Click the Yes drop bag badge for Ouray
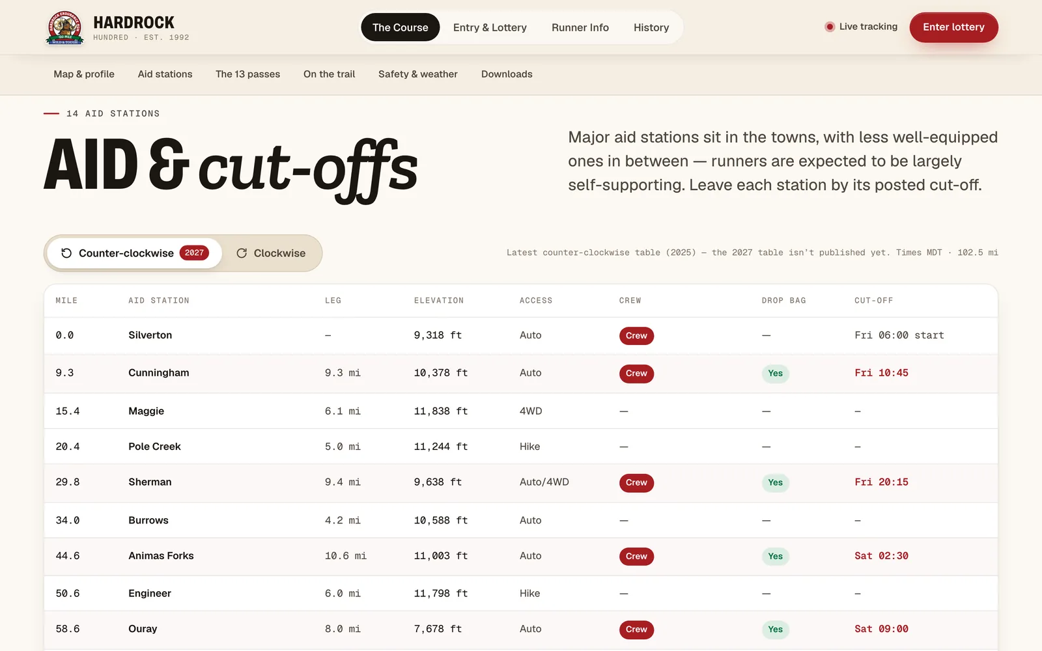1042x651 pixels. pyautogui.click(x=775, y=630)
